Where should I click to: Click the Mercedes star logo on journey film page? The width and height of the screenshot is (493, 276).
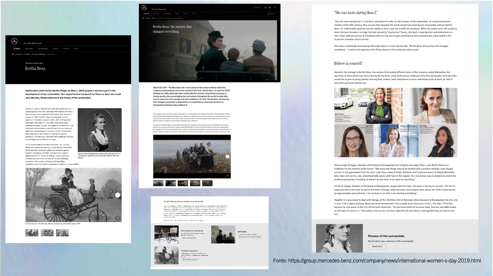pyautogui.click(x=144, y=7)
